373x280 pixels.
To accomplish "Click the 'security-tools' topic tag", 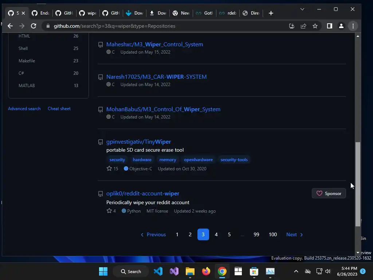I will click(x=234, y=160).
